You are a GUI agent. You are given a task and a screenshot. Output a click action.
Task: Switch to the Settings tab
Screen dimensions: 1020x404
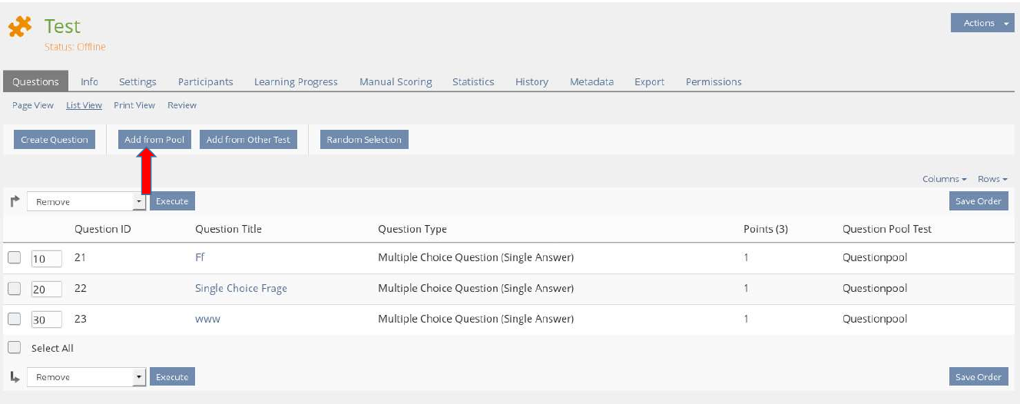click(x=137, y=81)
